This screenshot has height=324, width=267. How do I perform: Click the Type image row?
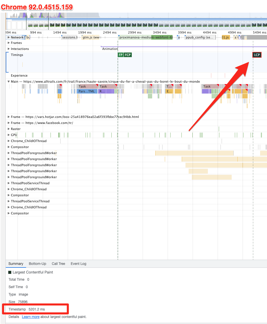(18, 294)
